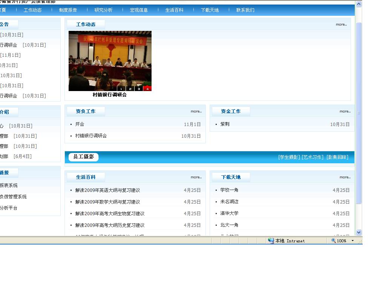
Task: Click the vertical scrollbar thumb
Action: pyautogui.click(x=359, y=113)
